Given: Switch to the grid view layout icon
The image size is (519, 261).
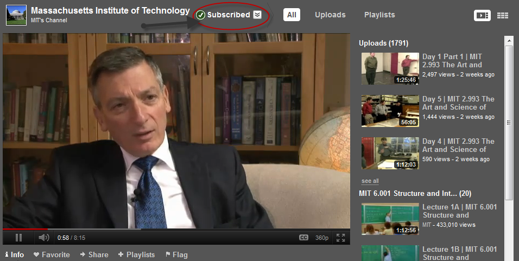Looking at the screenshot, I should [x=502, y=15].
